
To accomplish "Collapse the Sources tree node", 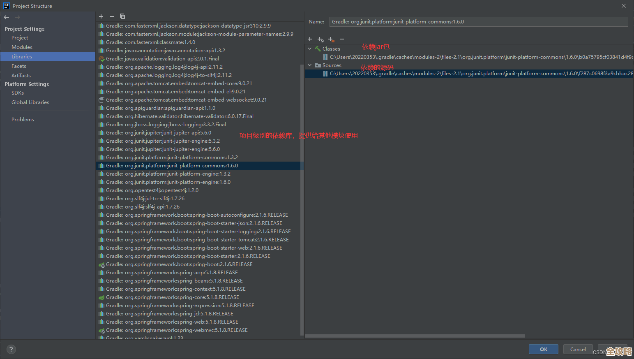I will coord(310,65).
